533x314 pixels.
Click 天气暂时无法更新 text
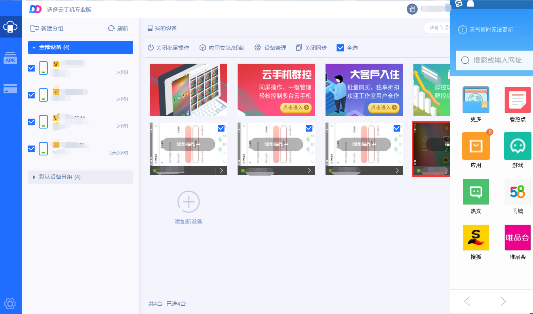click(491, 30)
